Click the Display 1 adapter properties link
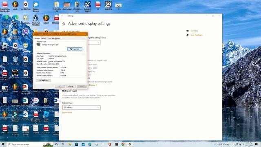Viewport: 261px width, 147px height. click(x=92, y=85)
